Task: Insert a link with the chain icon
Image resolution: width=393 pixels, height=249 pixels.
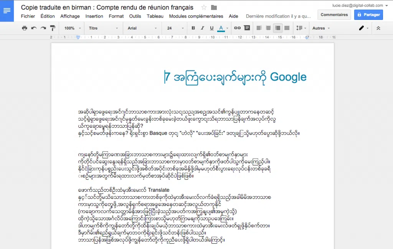Action: [x=237, y=28]
